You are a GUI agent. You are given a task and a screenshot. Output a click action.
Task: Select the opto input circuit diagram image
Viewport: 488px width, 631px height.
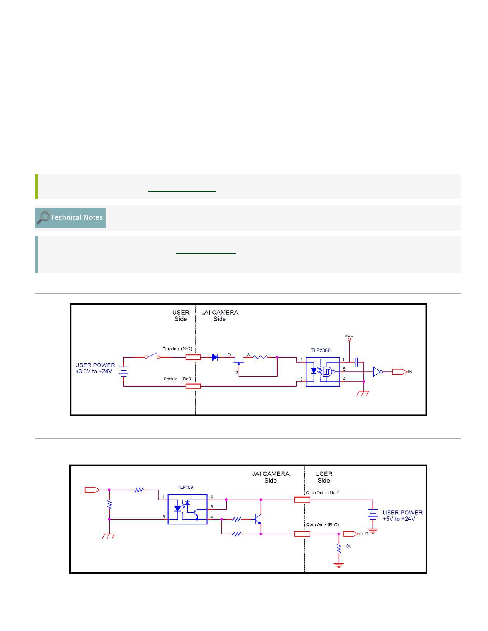coord(249,359)
